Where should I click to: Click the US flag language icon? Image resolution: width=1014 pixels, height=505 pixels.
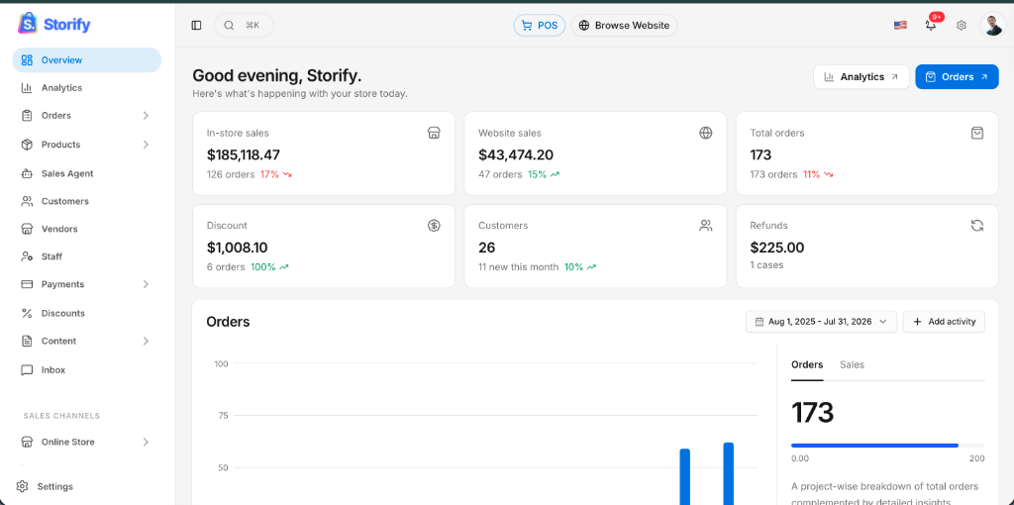click(900, 25)
